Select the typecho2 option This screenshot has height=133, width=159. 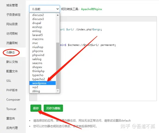coord(43,79)
